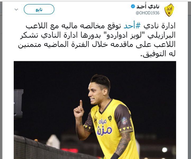The width and height of the screenshot is (191, 159).
Task: Click the tweet's first line of text
Action: pyautogui.click(x=101, y=26)
